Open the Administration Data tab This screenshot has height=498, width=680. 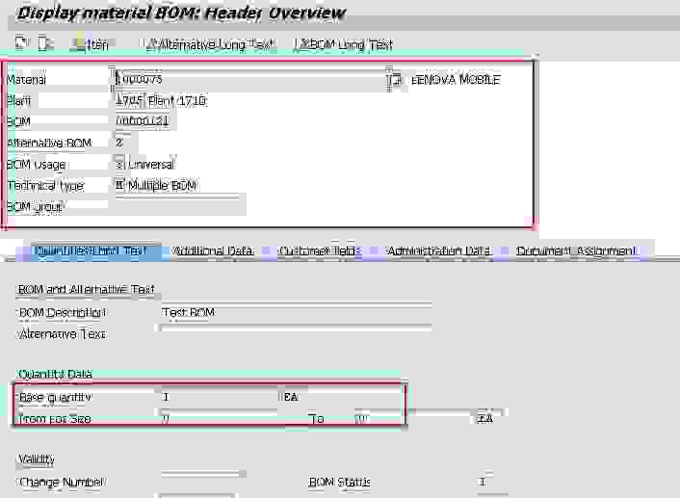pyautogui.click(x=439, y=250)
